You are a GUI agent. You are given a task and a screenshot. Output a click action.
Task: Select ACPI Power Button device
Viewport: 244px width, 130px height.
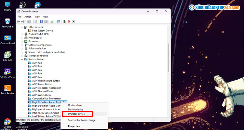40,84
